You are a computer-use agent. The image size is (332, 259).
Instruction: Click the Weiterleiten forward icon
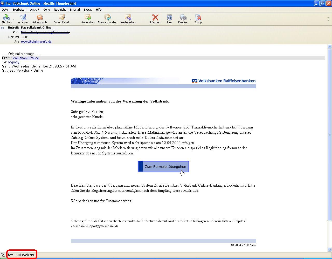128,17
